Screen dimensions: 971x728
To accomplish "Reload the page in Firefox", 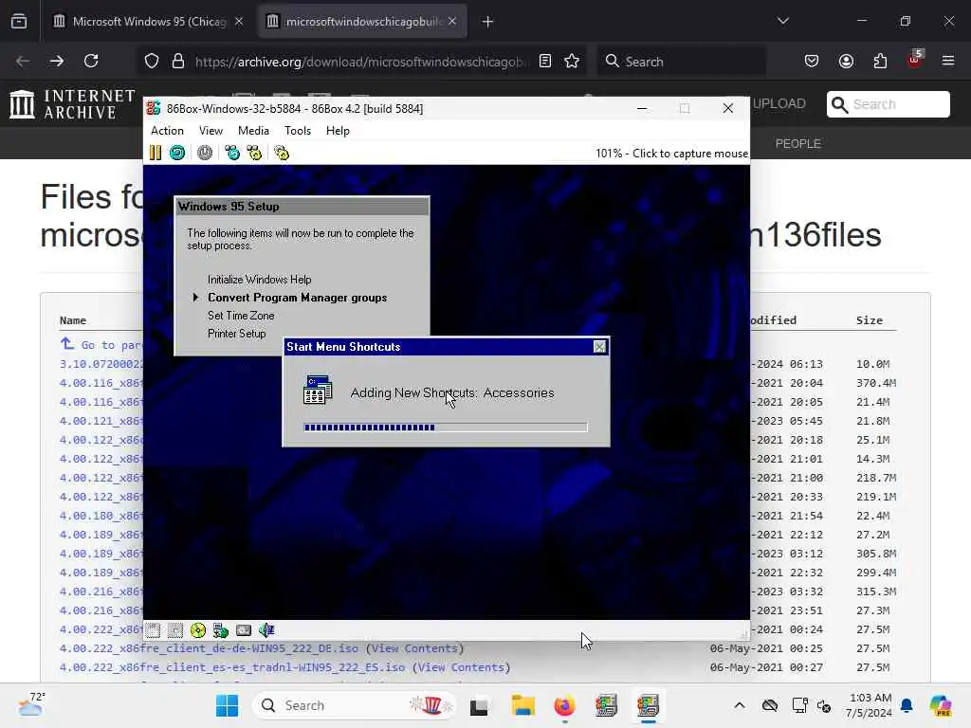I will tap(92, 61).
